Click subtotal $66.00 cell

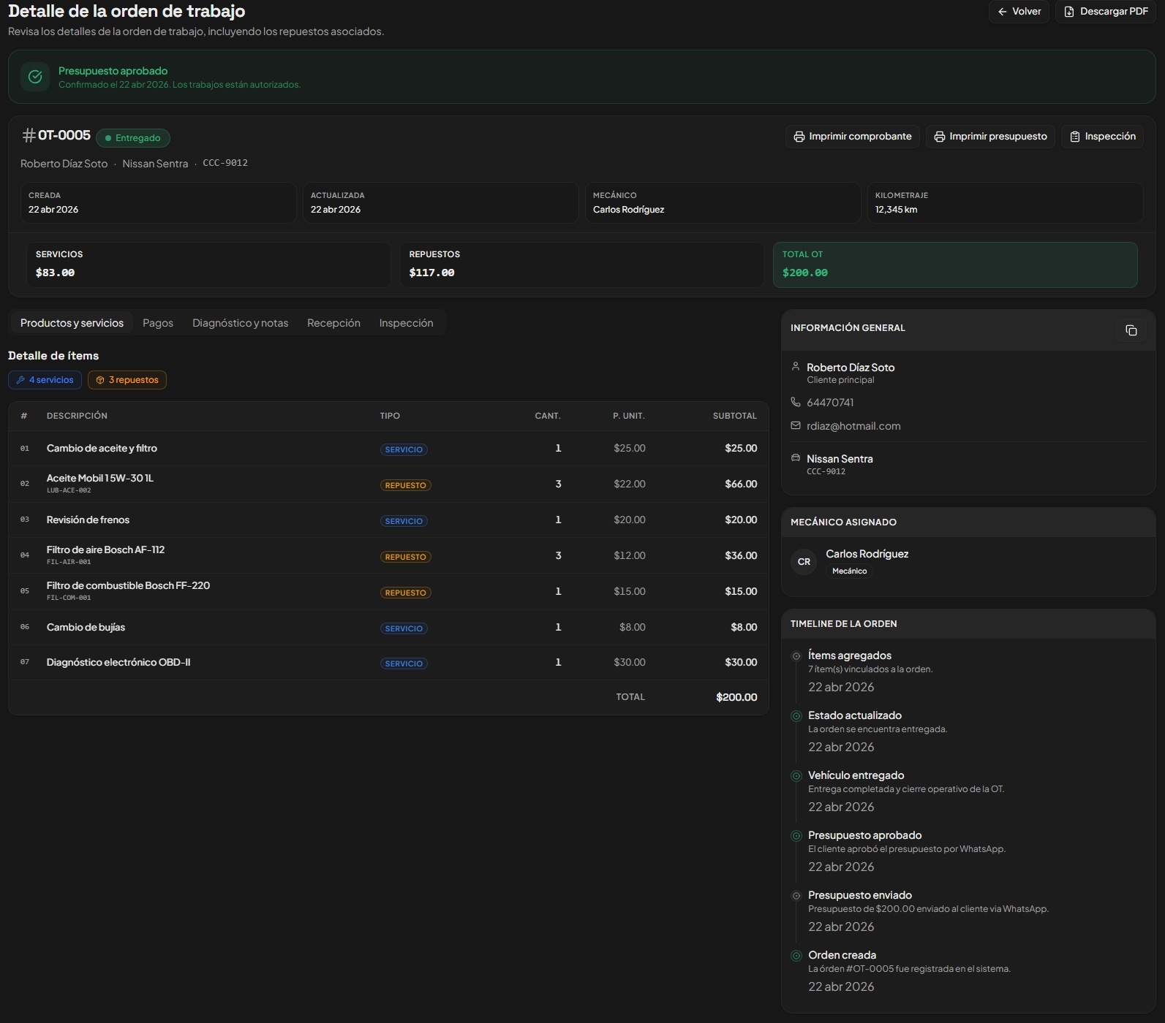741,484
